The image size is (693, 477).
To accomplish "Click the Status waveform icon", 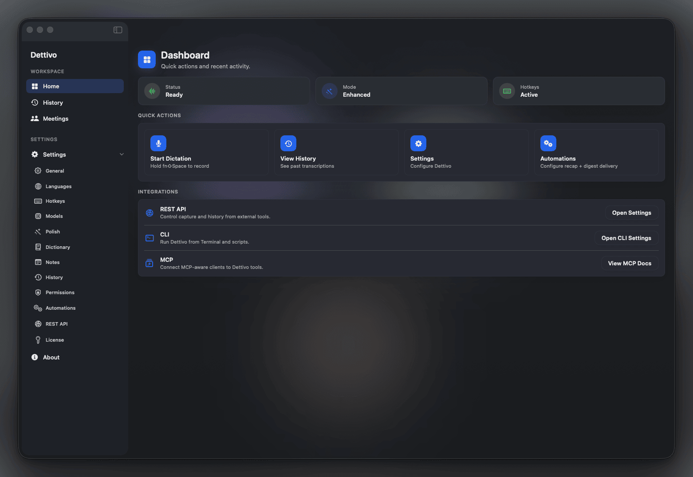I will (x=152, y=91).
